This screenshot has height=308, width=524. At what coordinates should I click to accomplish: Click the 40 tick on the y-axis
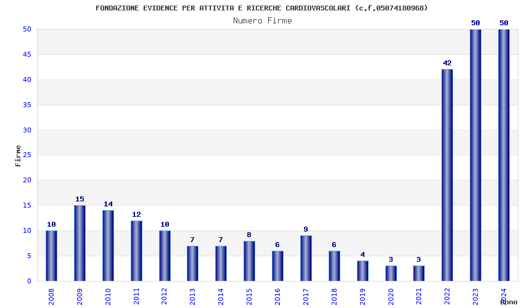tap(27, 80)
